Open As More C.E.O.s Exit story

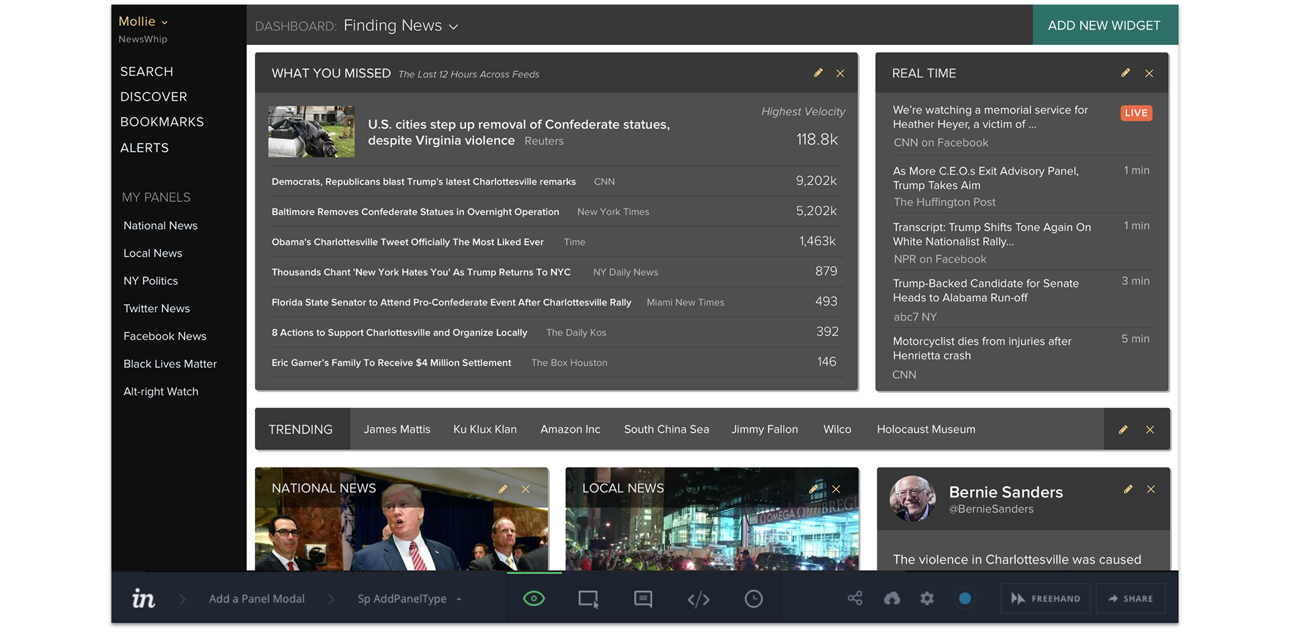pyautogui.click(x=986, y=178)
